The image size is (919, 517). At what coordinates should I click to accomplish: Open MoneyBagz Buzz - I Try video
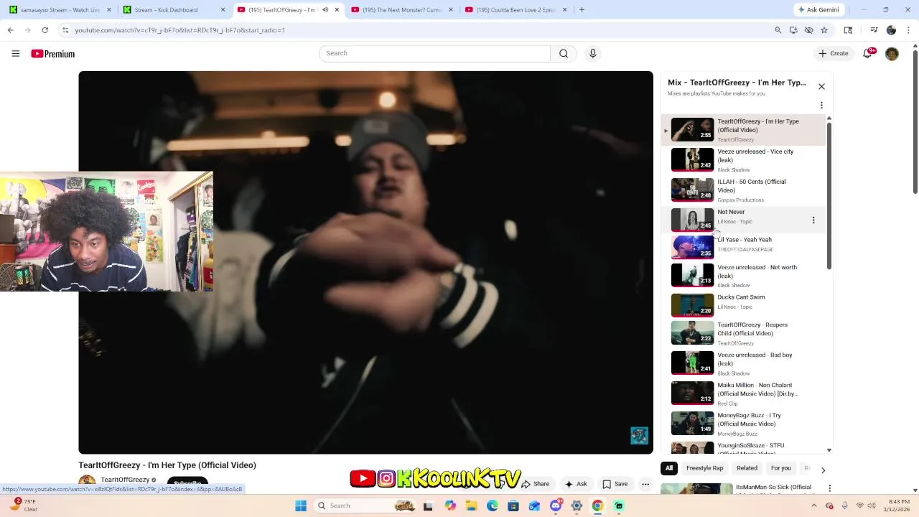point(743,424)
